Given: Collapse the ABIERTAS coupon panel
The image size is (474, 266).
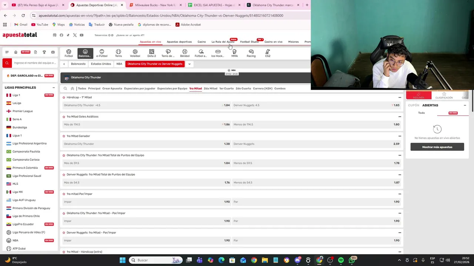Looking at the screenshot, I should coord(465,105).
